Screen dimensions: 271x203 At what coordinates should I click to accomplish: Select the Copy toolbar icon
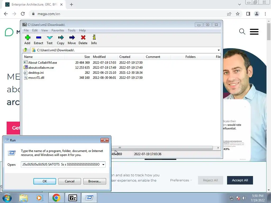[61, 40]
